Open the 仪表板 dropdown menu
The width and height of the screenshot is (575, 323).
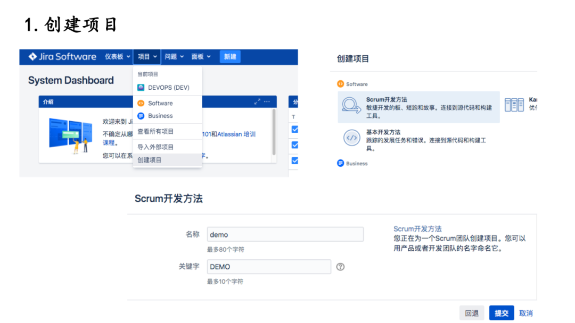(x=117, y=57)
